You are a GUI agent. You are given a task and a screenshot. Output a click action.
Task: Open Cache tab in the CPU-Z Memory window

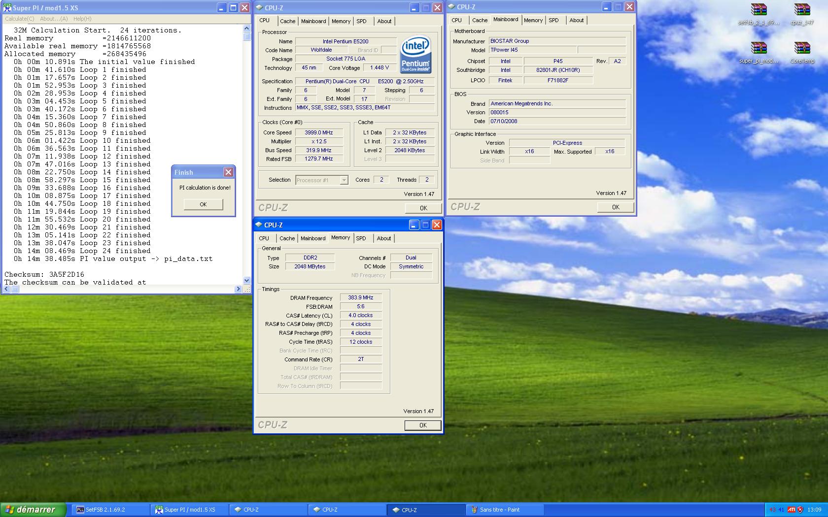[287, 238]
